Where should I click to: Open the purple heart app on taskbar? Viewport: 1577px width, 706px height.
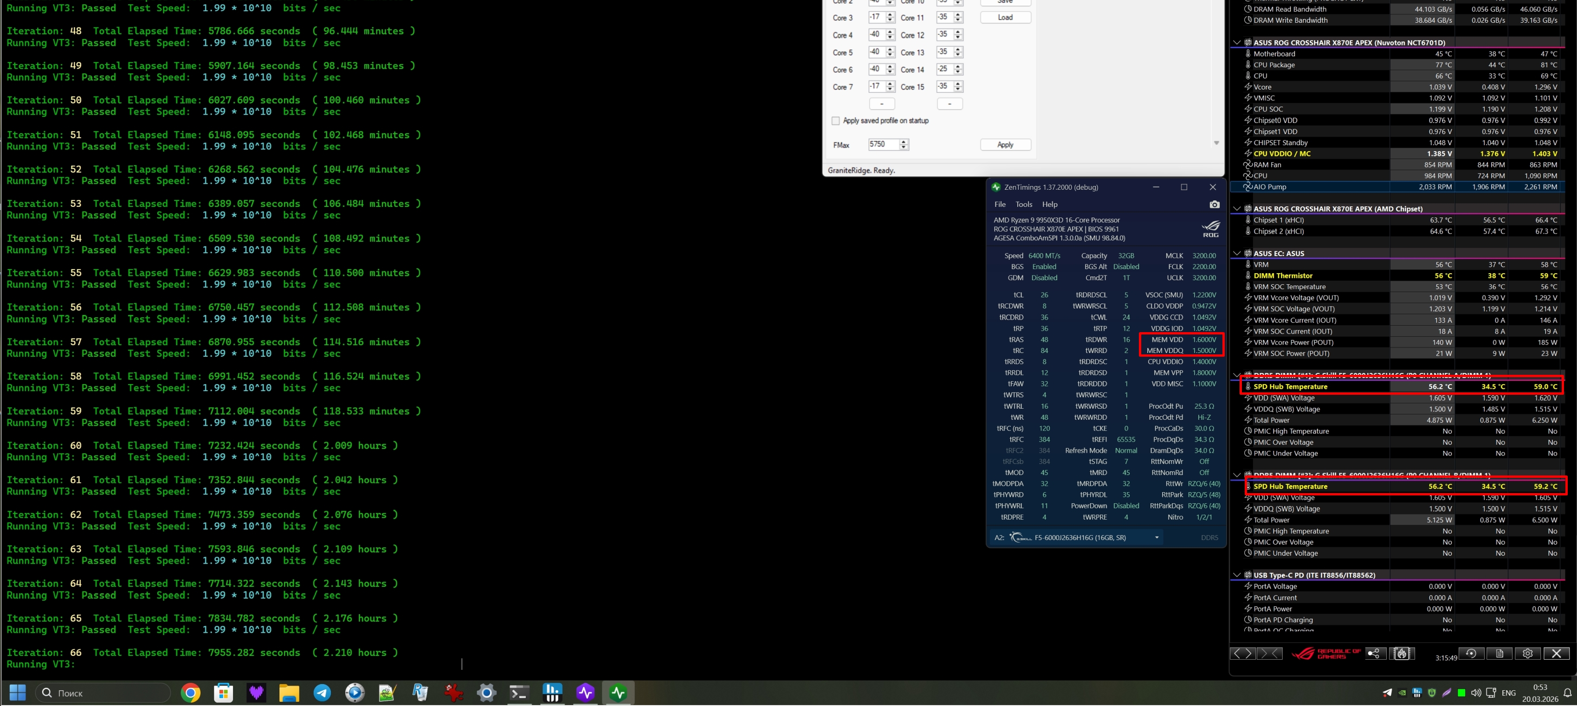pos(256,693)
